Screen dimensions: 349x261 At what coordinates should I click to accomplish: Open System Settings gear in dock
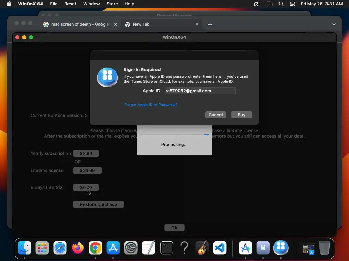click(131, 247)
